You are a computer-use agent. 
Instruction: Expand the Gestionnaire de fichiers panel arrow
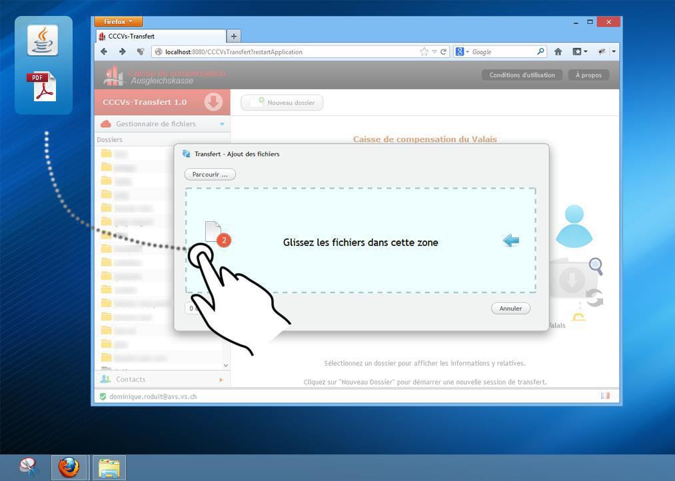tap(222, 124)
